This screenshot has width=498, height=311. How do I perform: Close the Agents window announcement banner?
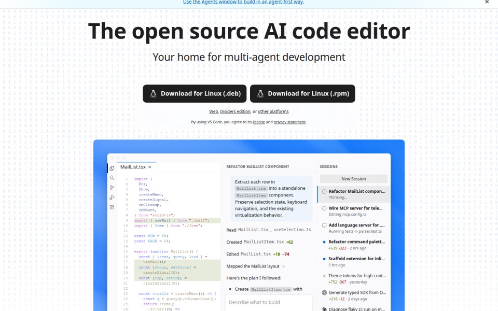(x=487, y=2)
